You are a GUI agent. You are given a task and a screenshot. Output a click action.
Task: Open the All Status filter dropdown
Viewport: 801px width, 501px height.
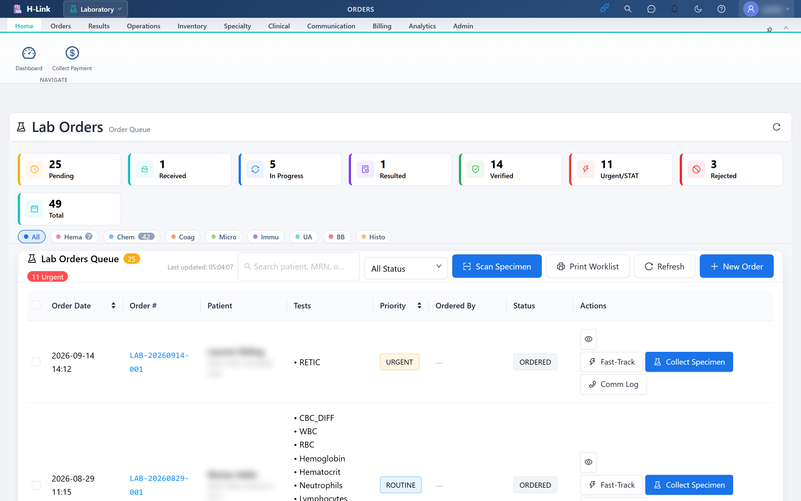(x=406, y=268)
